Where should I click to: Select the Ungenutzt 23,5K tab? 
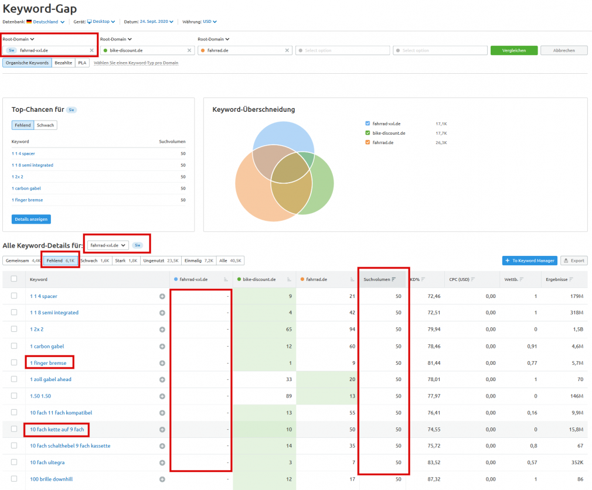click(x=161, y=261)
